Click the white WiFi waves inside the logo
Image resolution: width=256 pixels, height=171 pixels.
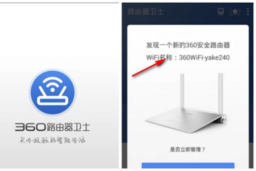point(52,85)
